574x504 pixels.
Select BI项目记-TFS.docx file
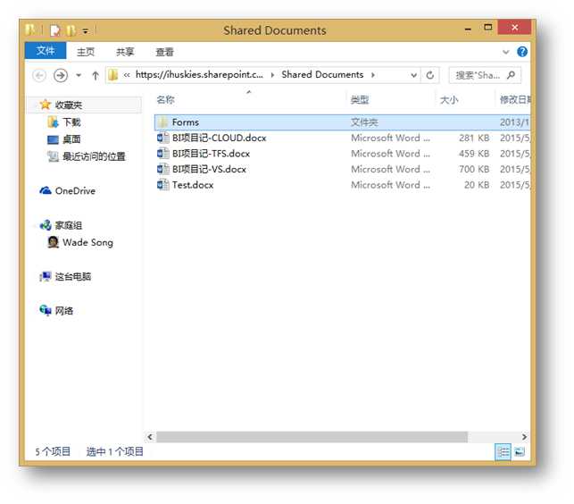click(x=211, y=154)
